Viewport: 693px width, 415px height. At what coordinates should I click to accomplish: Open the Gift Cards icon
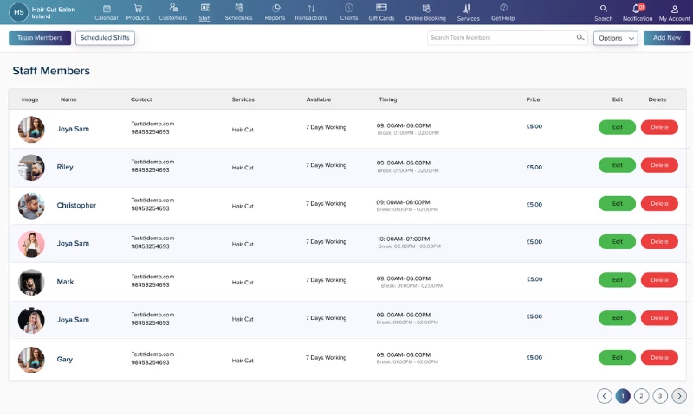click(x=381, y=9)
